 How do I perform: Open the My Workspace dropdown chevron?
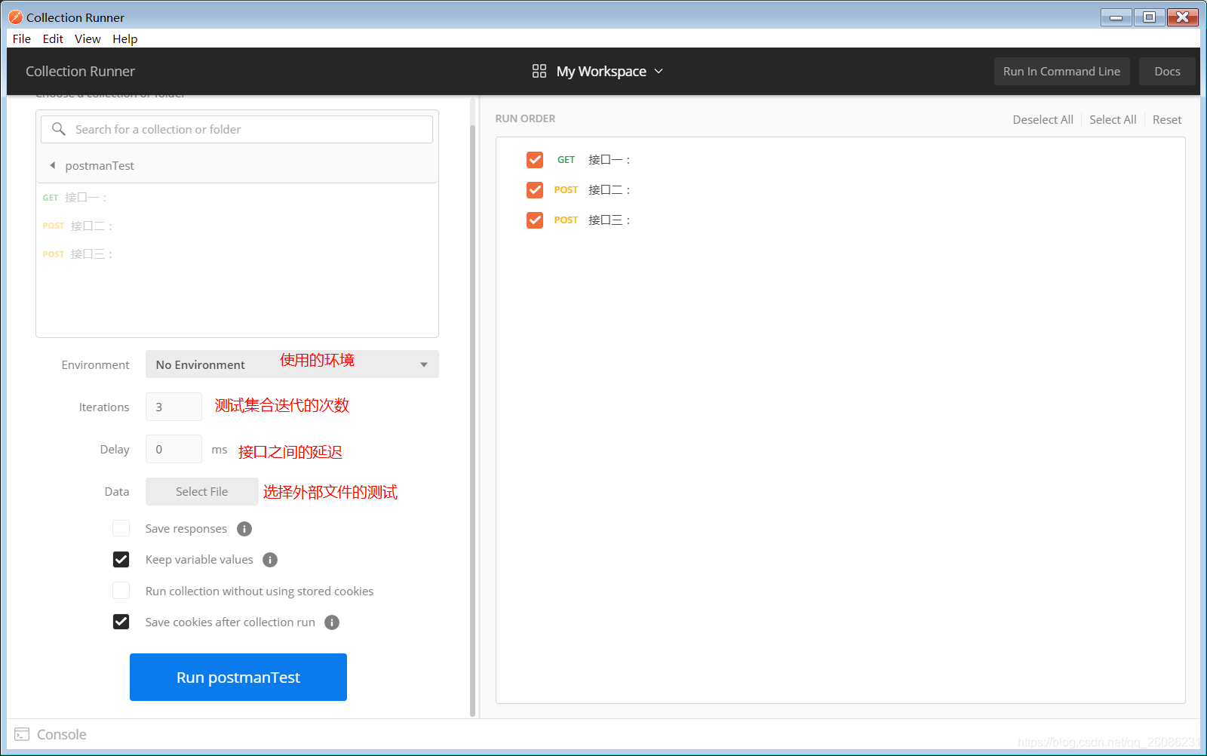click(659, 71)
